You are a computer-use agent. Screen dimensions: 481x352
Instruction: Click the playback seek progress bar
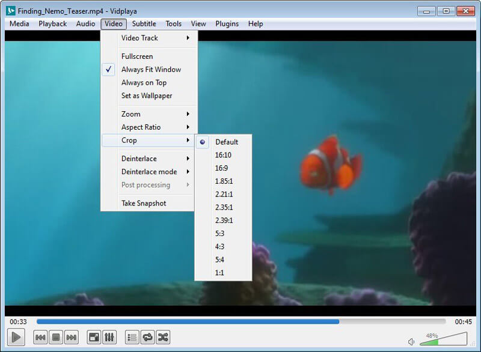click(x=240, y=322)
